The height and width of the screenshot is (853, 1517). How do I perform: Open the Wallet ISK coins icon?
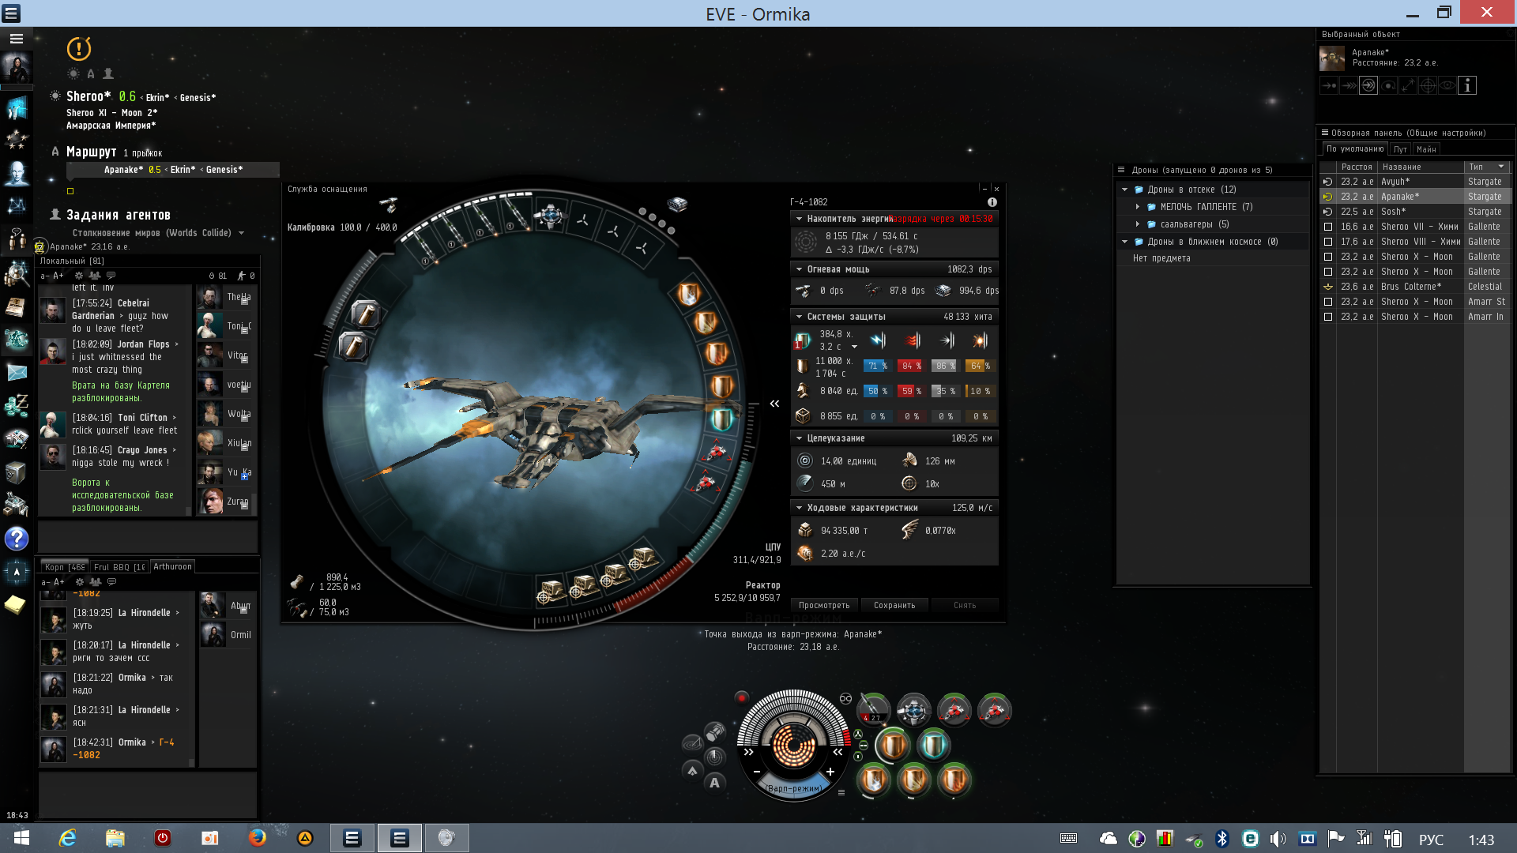[x=17, y=406]
